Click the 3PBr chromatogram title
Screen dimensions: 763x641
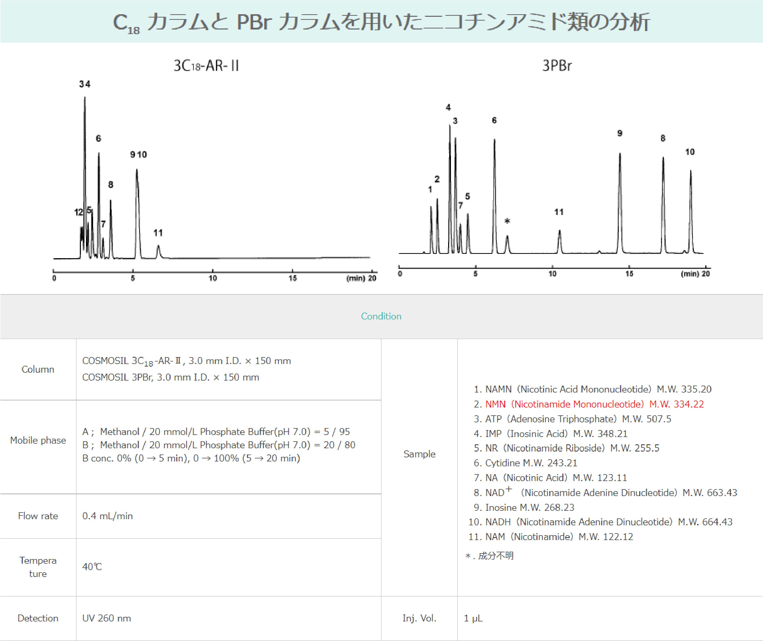tap(557, 66)
